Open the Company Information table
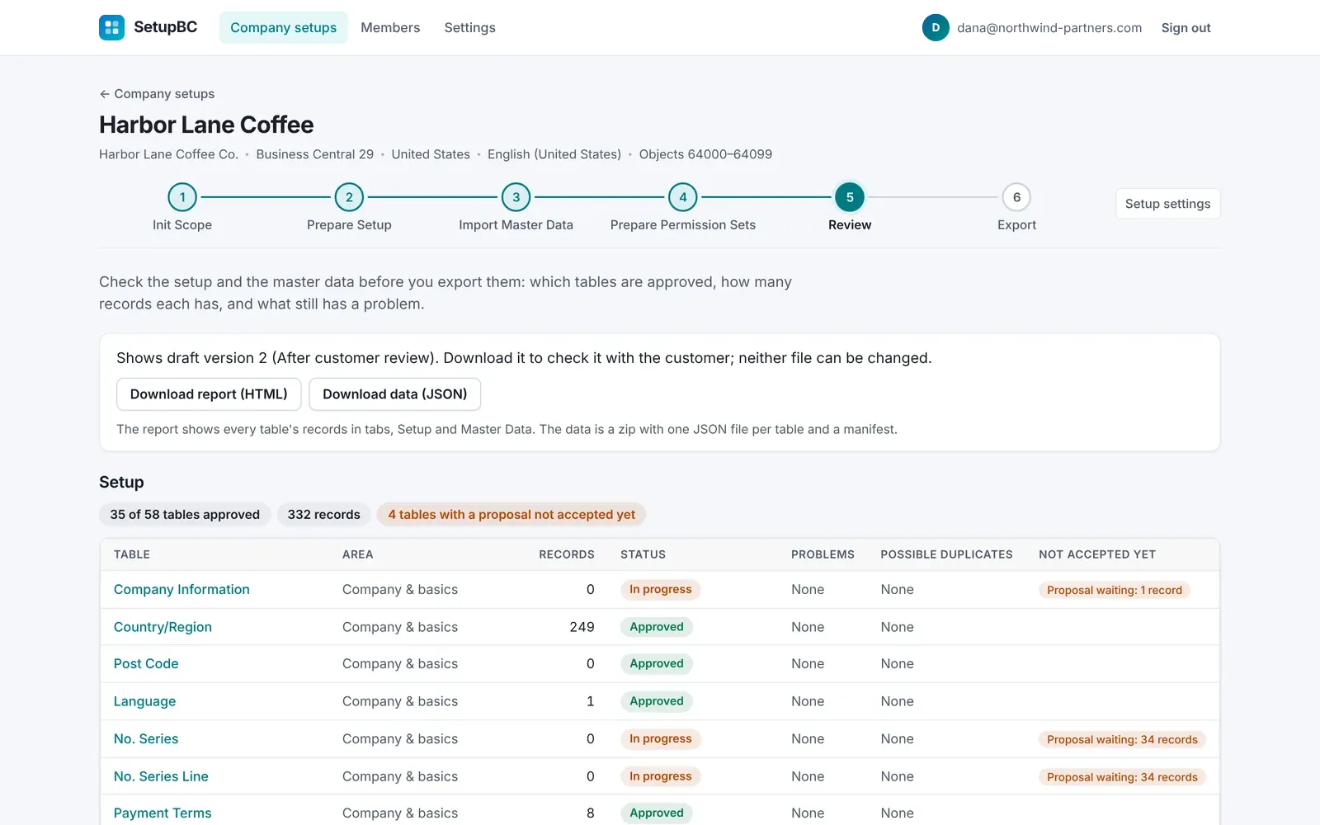The height and width of the screenshot is (825, 1320). coord(181,589)
